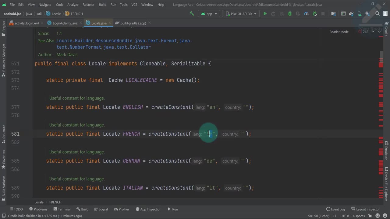Image resolution: width=390 pixels, height=219 pixels.
Task: Toggle tool window bars icon at bottom-left corner
Action: (x=4, y=216)
